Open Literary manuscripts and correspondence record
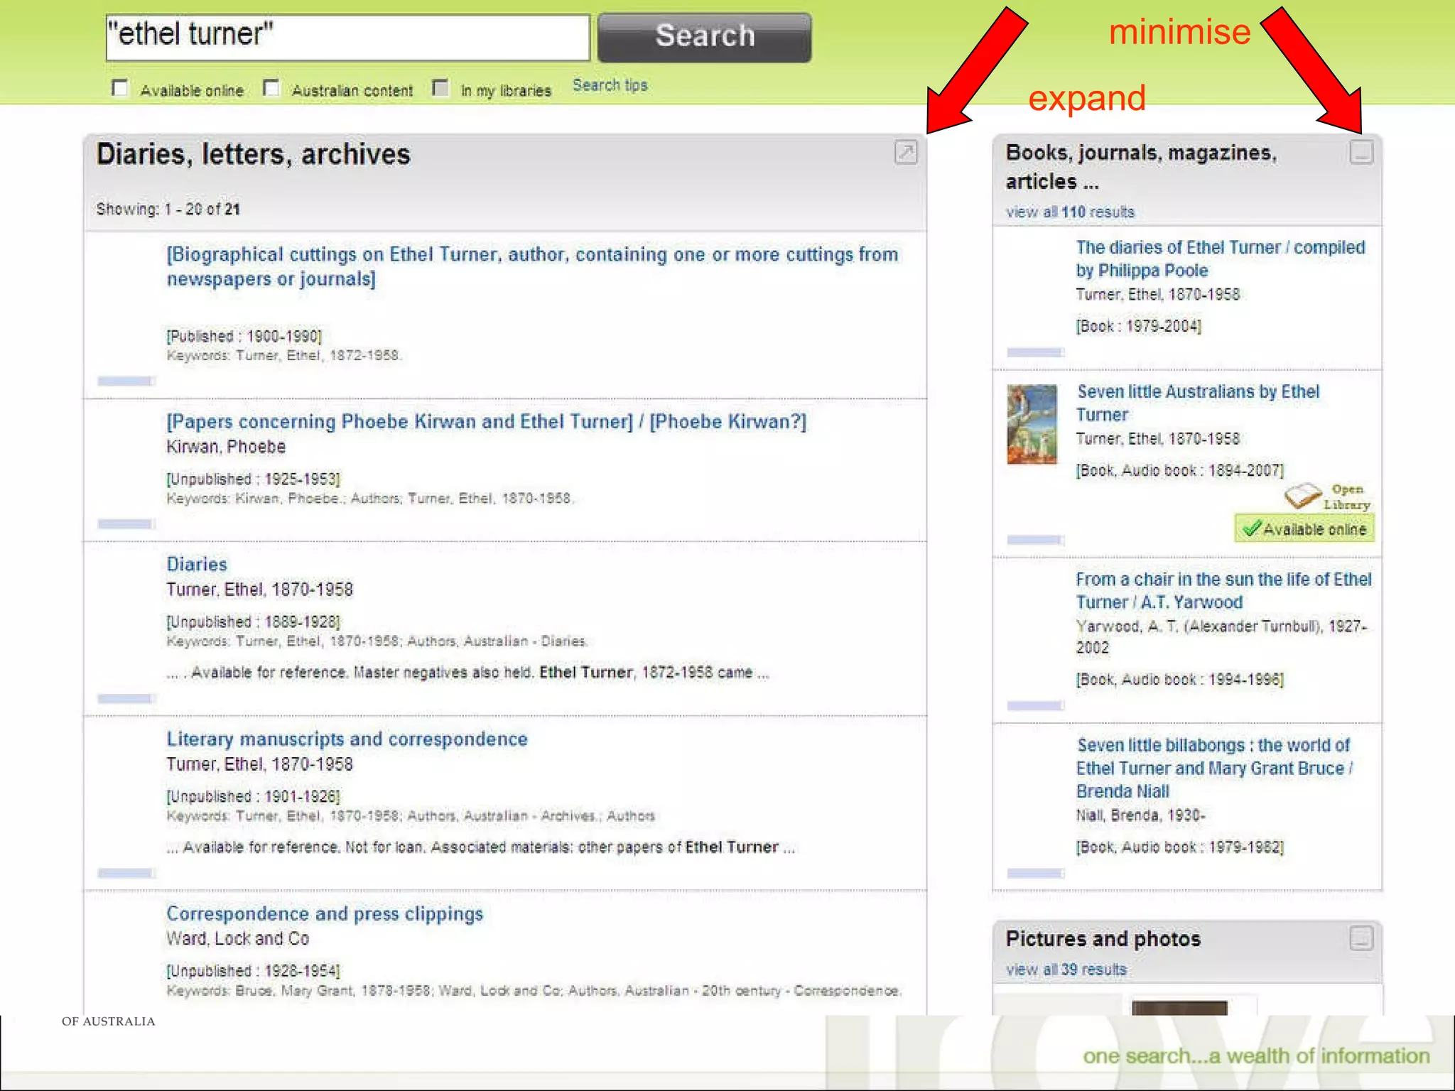This screenshot has width=1455, height=1091. (x=347, y=739)
